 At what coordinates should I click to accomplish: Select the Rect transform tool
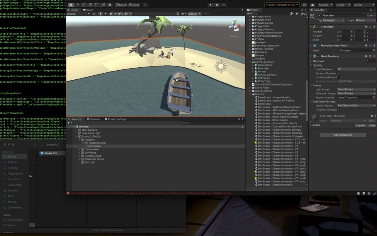pos(97,5)
